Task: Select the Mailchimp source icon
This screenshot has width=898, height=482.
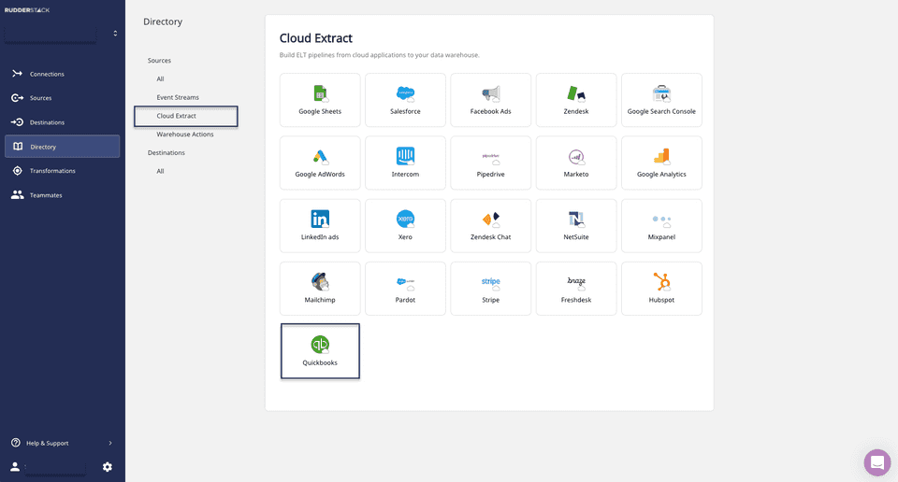Action: [x=320, y=282]
